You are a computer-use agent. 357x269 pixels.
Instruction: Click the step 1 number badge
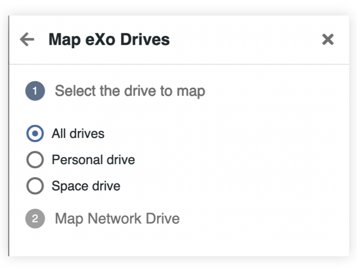35,91
